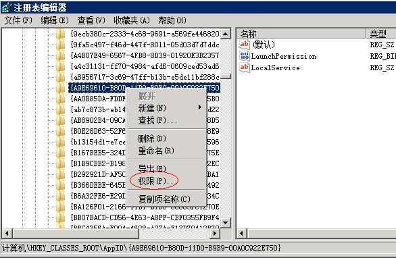Click folder icon of {A4B07E49-6567 key
Viewport: 396px width, 258px height.
(x=61, y=55)
